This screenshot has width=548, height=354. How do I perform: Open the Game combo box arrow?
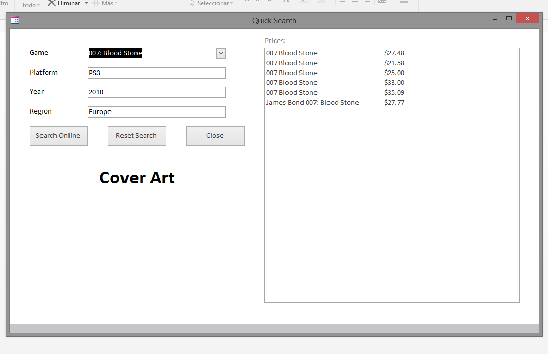221,53
